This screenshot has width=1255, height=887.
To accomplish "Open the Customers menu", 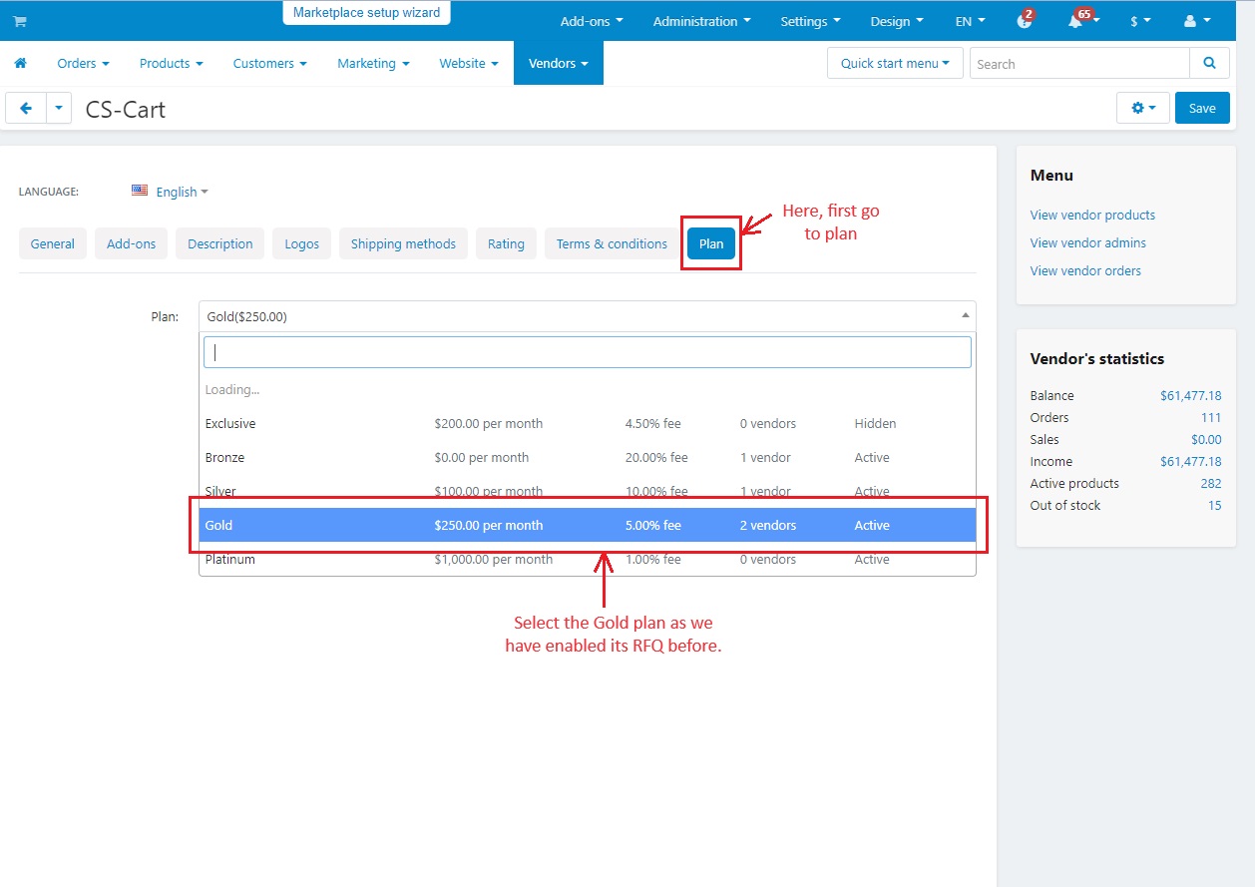I will (x=270, y=63).
